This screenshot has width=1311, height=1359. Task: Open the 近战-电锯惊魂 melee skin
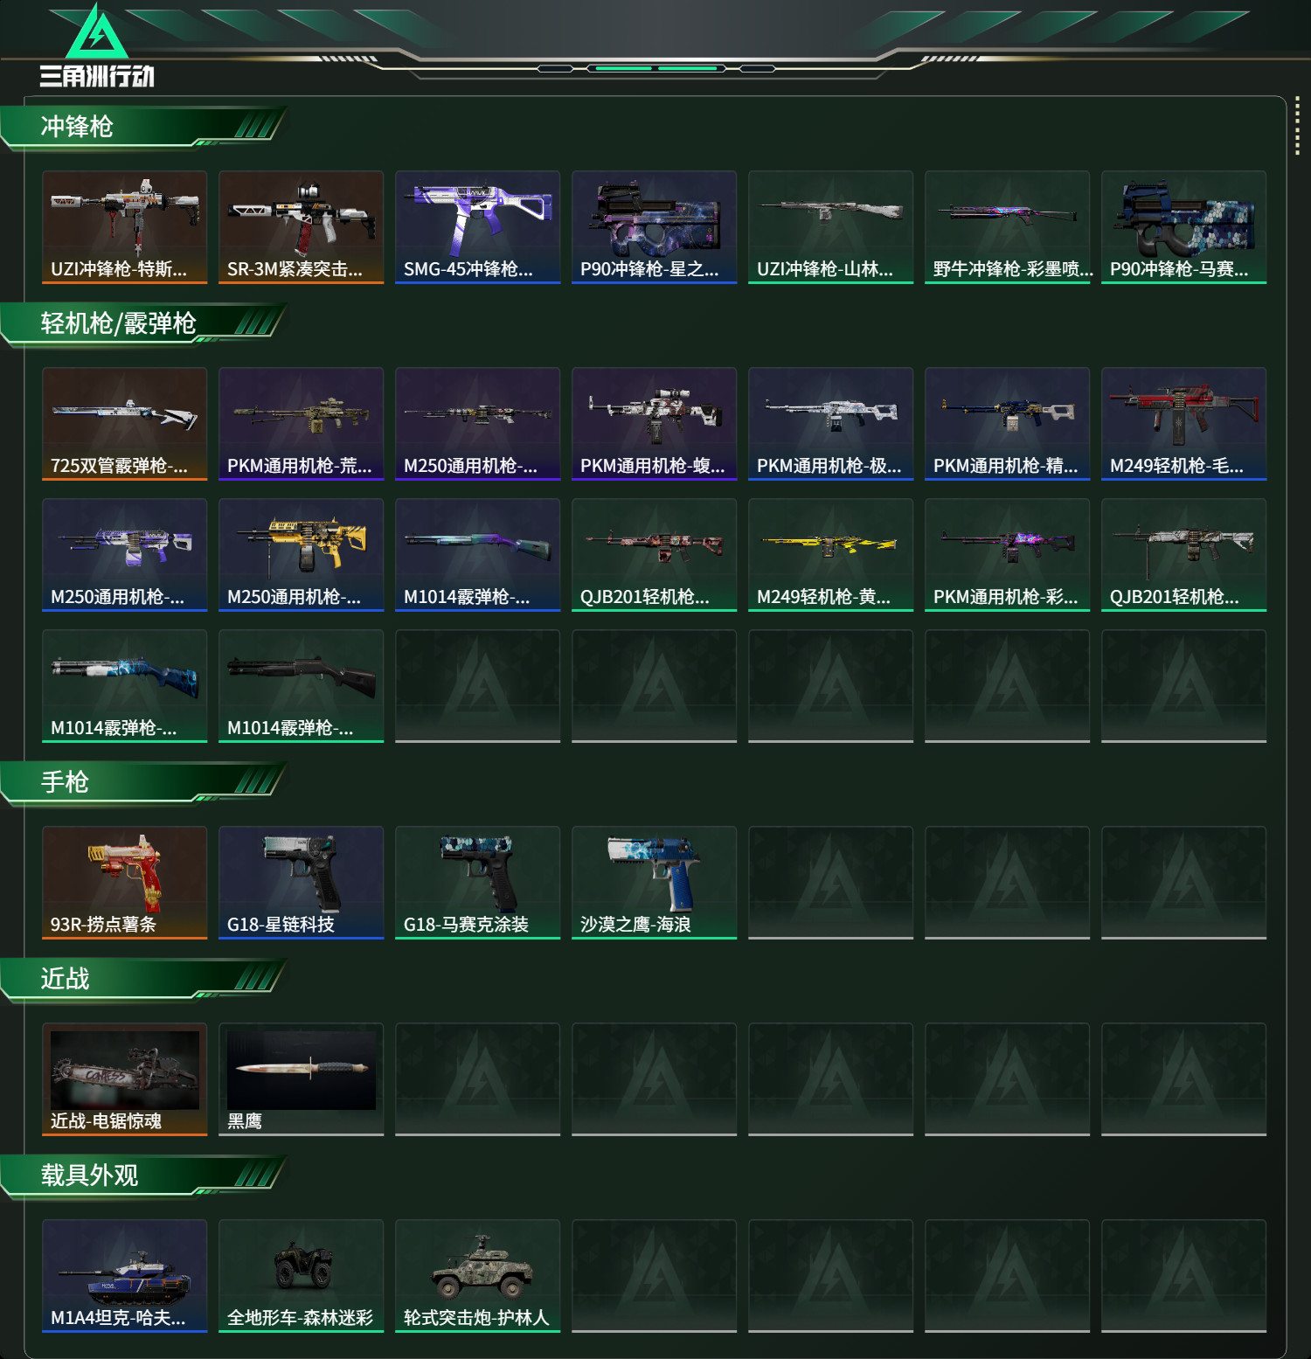tap(125, 1079)
